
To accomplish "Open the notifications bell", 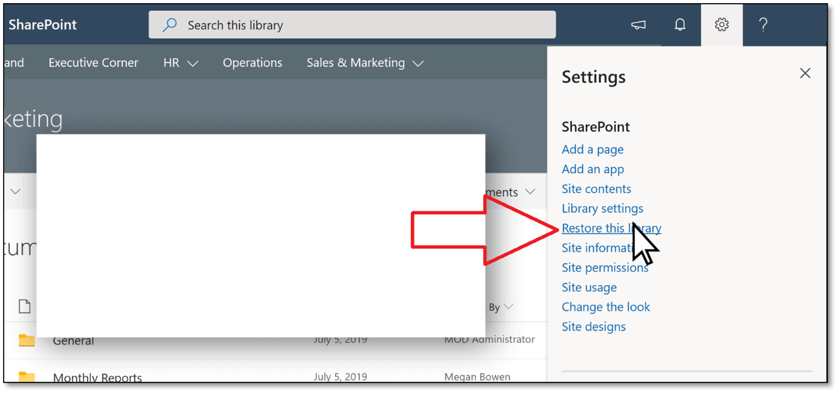I will [x=680, y=25].
